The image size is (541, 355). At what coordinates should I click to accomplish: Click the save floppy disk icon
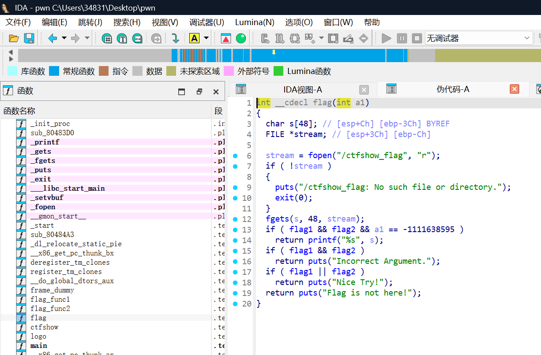pos(29,38)
